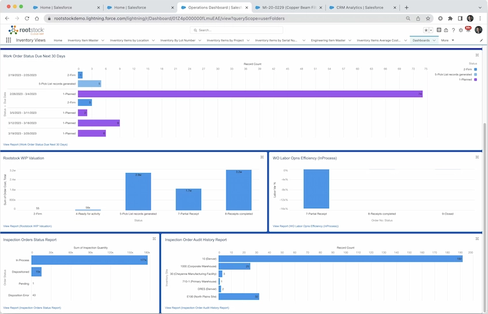Open View Report WO Labor Opns Efficiency link
Viewport: 488px width, 314px height.
click(305, 226)
